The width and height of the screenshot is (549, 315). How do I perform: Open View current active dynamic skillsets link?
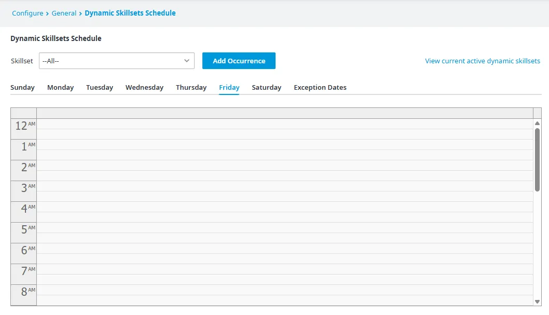click(483, 61)
